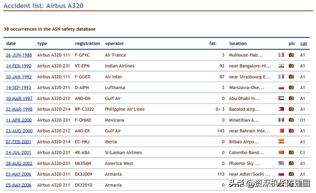Viewport: 316px width, 193px height.
Task: Click the UAE flag in Abu Dhabi row
Action: point(281,98)
